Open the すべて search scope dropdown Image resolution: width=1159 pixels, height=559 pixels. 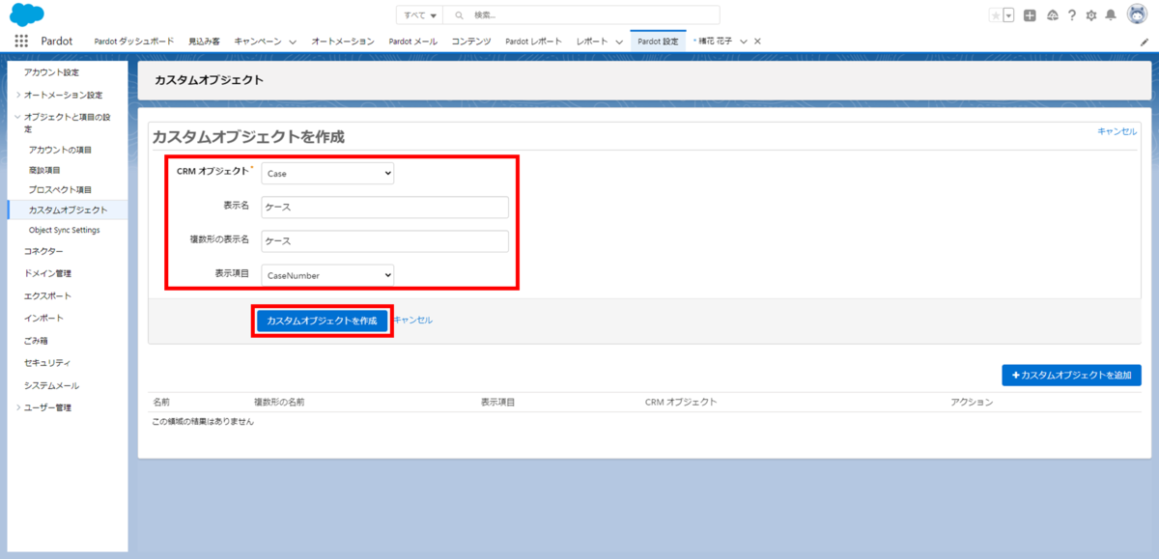420,15
